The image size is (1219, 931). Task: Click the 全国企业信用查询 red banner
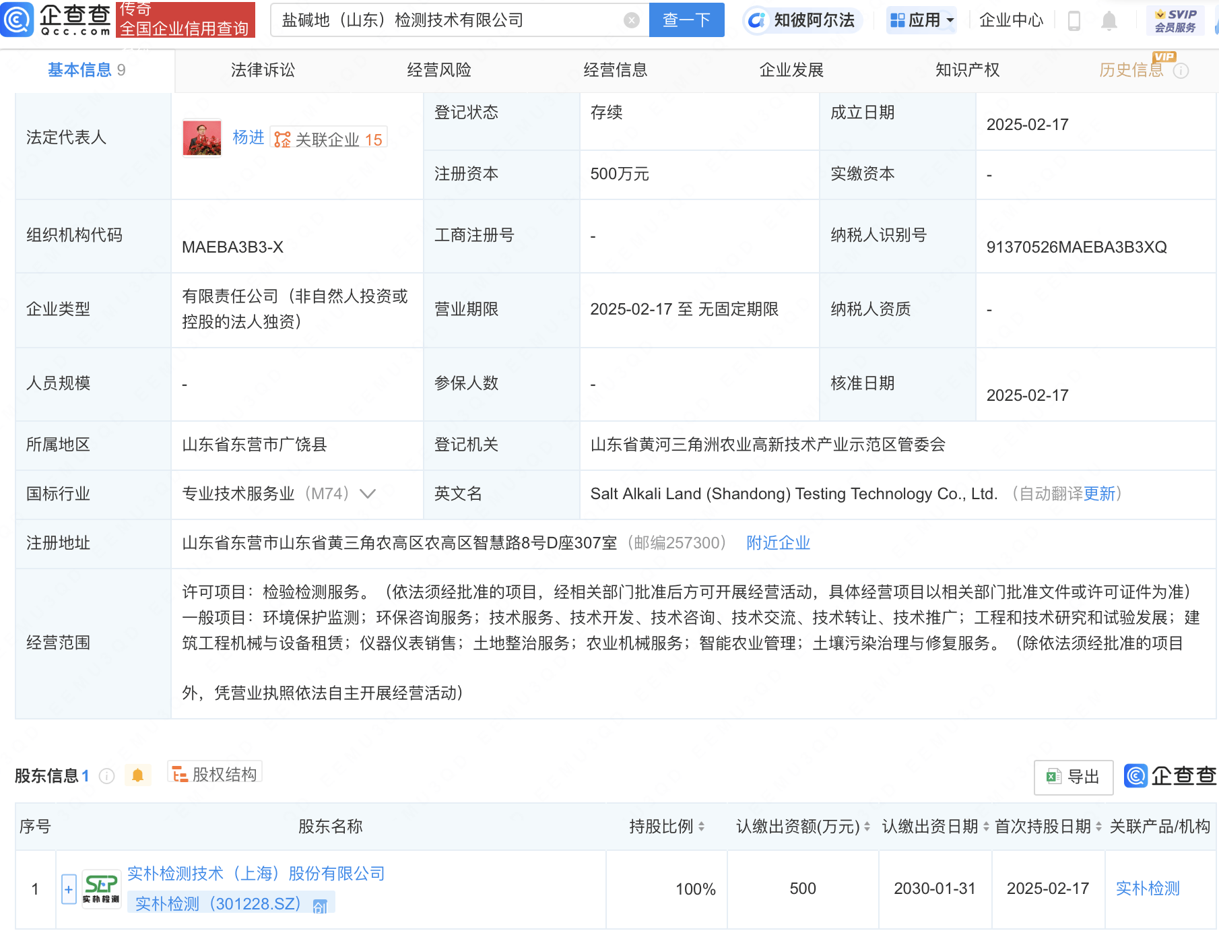[185, 20]
